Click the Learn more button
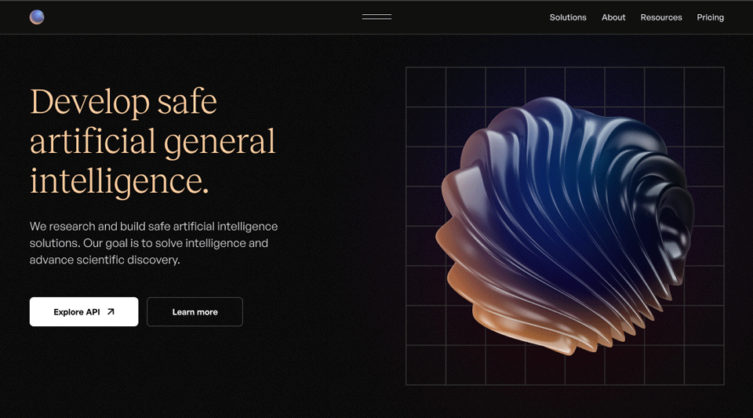 195,311
